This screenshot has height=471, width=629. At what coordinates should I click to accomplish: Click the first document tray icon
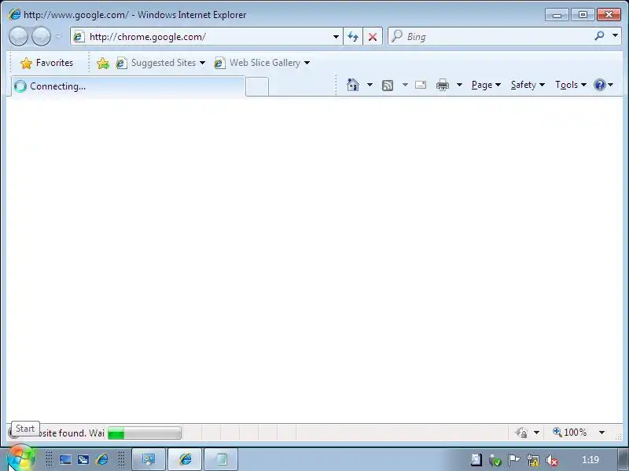(476, 460)
